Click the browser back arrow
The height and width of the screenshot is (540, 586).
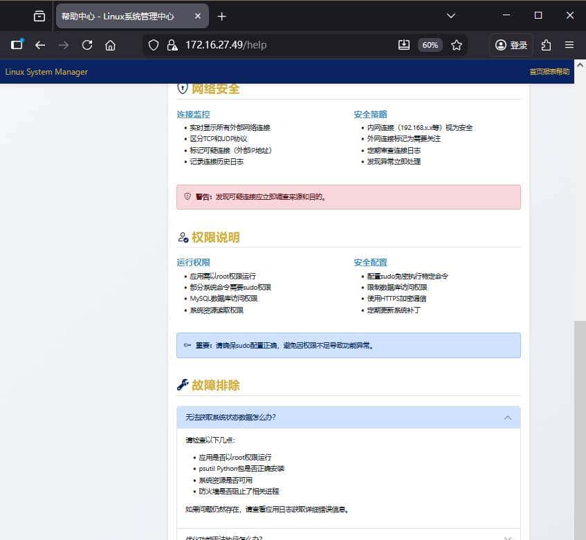pyautogui.click(x=40, y=44)
